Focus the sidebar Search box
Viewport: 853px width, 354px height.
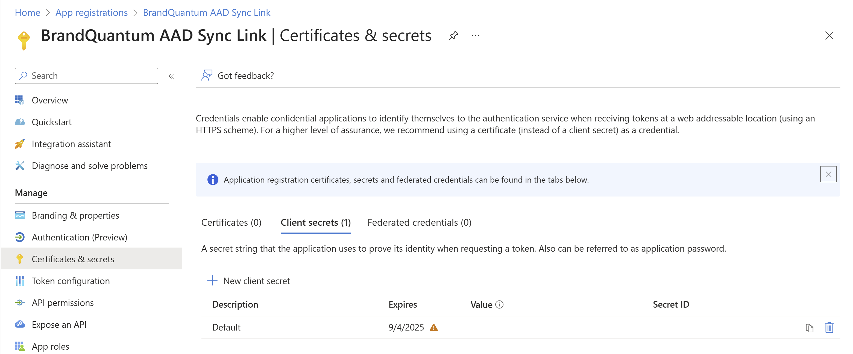(x=86, y=76)
